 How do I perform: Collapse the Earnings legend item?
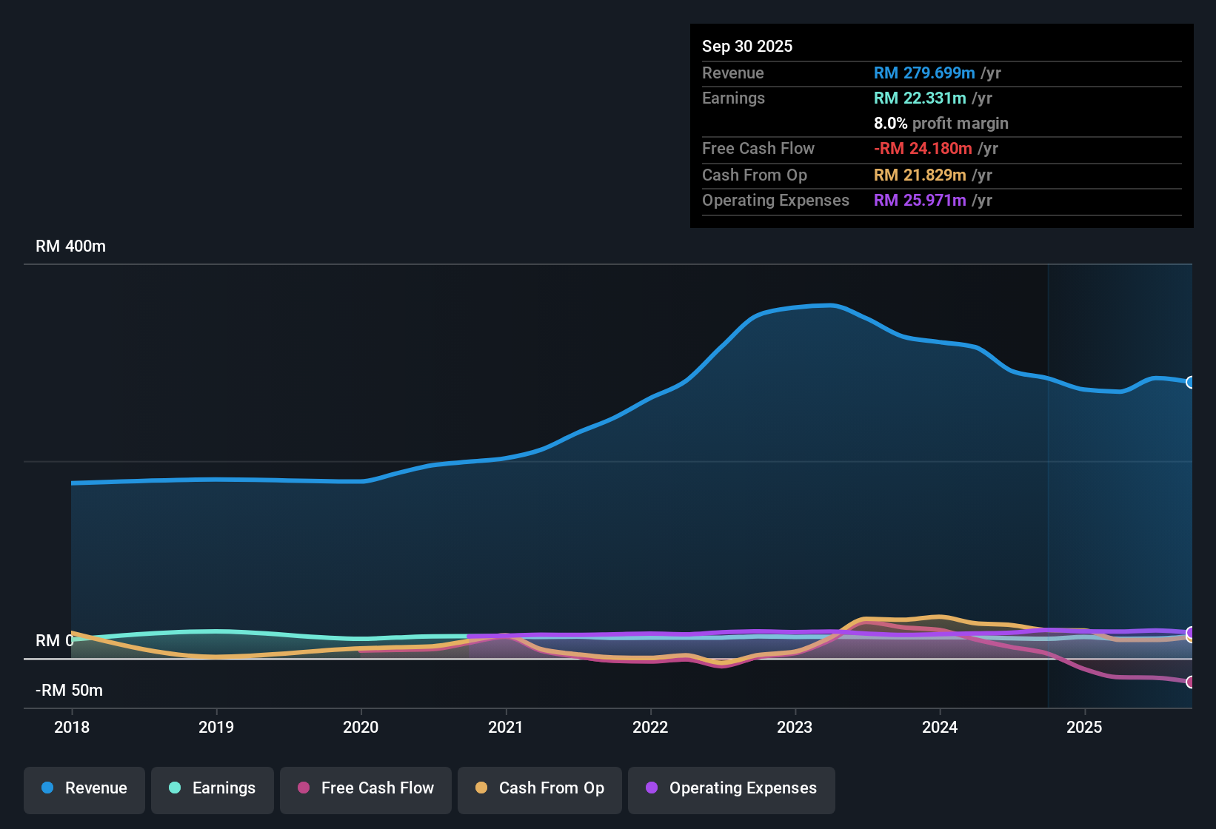click(212, 788)
